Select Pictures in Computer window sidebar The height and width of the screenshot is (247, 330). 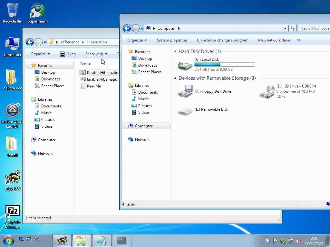142,105
